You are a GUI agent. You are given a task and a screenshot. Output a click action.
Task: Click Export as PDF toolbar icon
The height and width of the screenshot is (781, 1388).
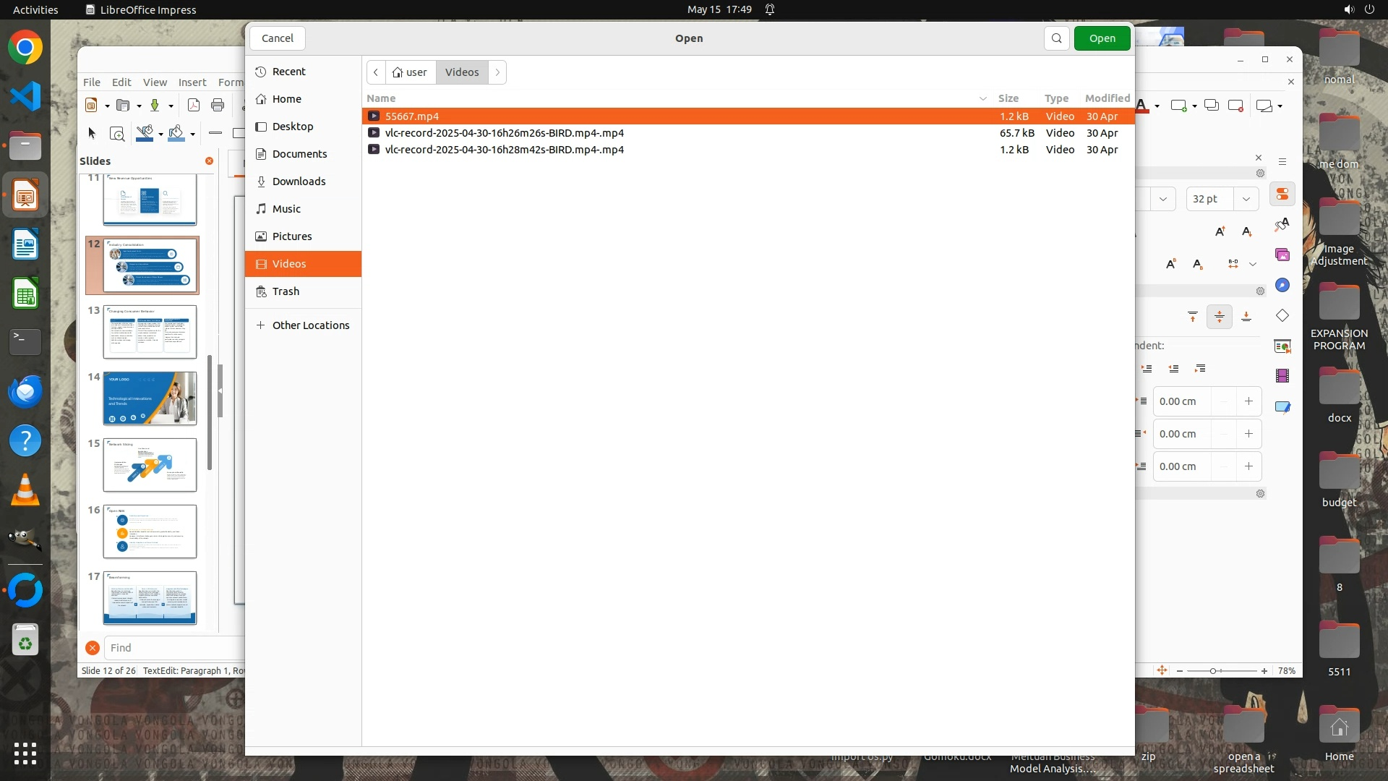coord(193,106)
